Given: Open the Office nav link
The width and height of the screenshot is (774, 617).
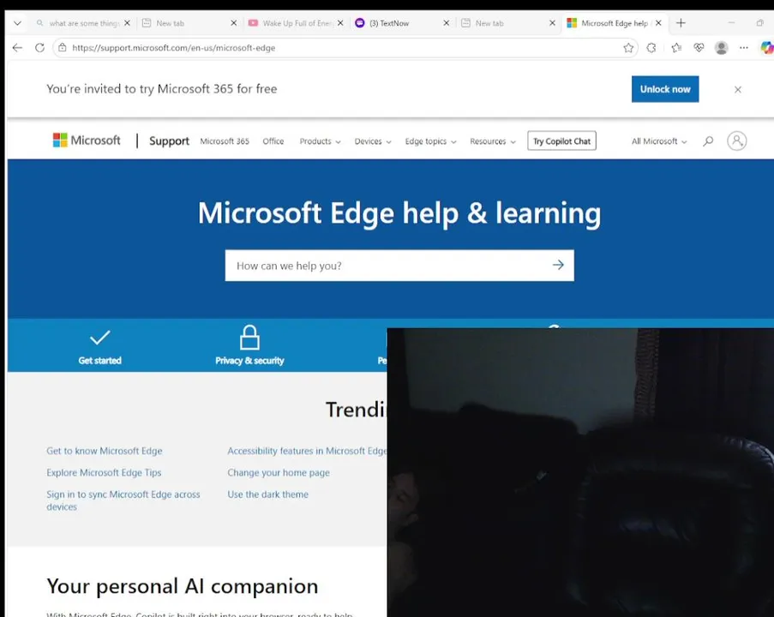Looking at the screenshot, I should pyautogui.click(x=273, y=141).
